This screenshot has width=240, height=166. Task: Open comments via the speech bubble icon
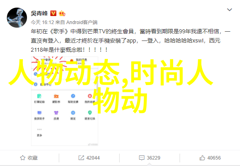pos(142,158)
